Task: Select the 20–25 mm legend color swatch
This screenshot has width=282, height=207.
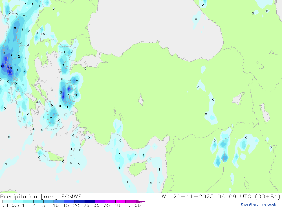Action: pyautogui.click(x=79, y=202)
